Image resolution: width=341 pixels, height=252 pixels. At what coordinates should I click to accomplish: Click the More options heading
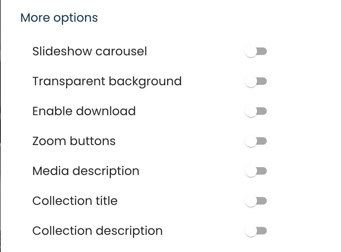point(60,18)
